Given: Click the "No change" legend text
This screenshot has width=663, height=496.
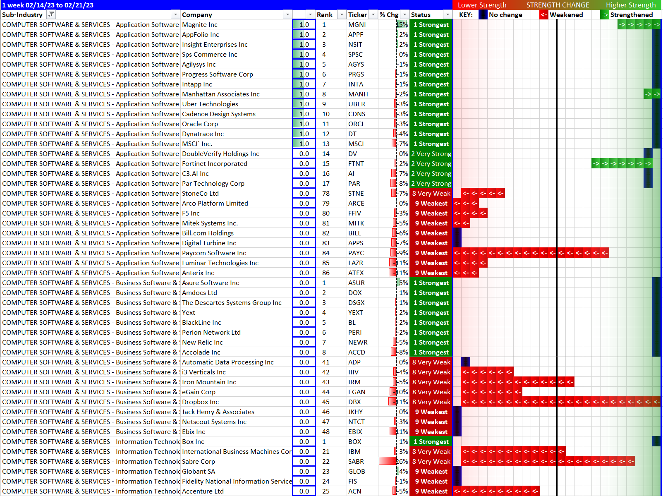Looking at the screenshot, I should click(x=505, y=15).
